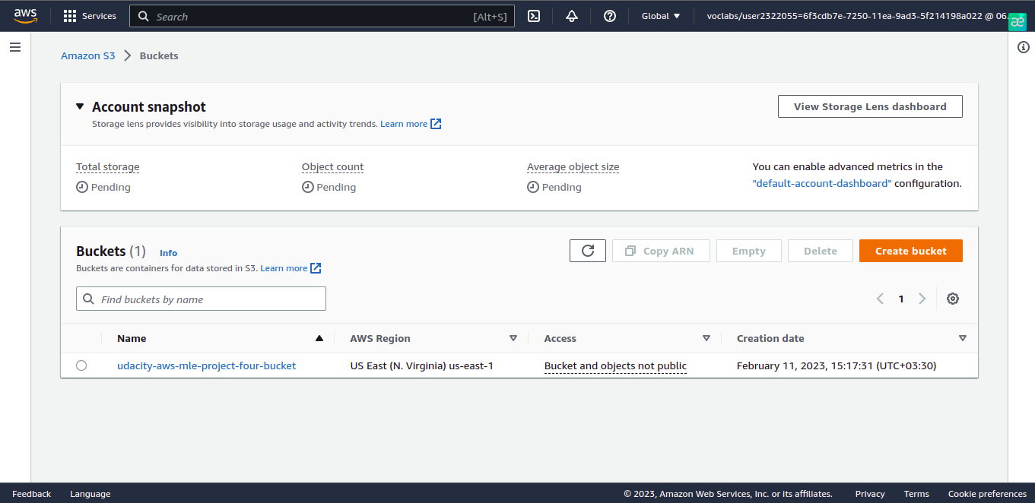Click the Delete button
Image resolution: width=1035 pixels, height=503 pixels.
coord(821,251)
